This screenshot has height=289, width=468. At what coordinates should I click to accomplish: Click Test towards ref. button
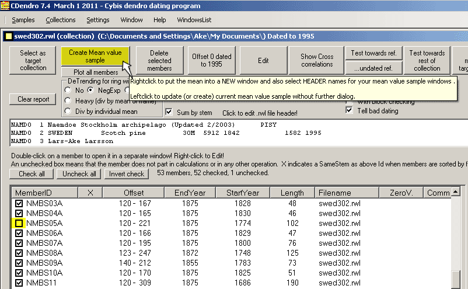click(x=373, y=53)
